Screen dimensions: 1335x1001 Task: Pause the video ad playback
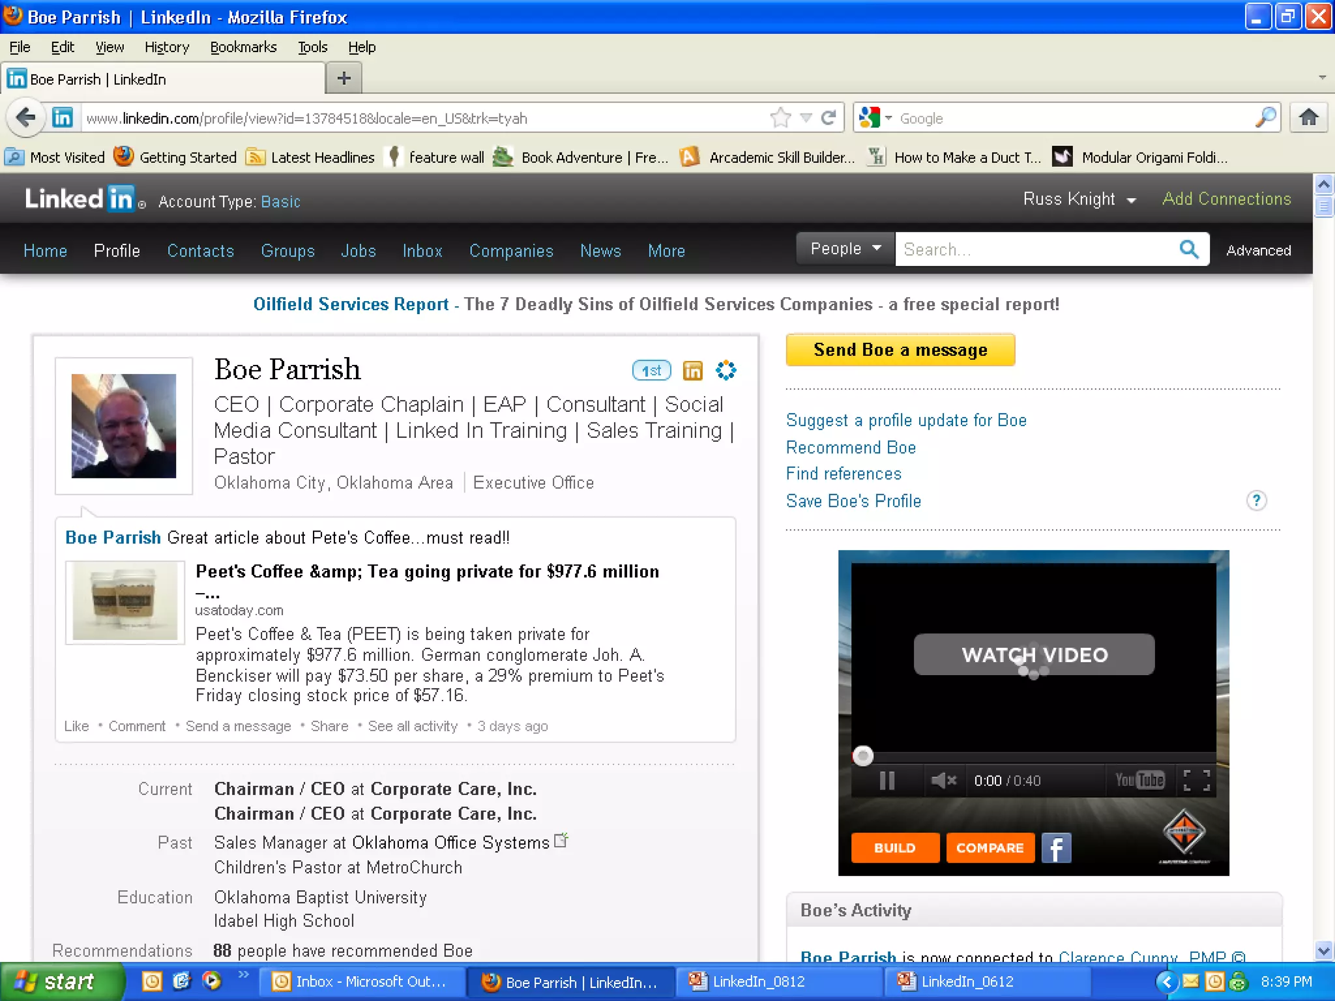(887, 780)
